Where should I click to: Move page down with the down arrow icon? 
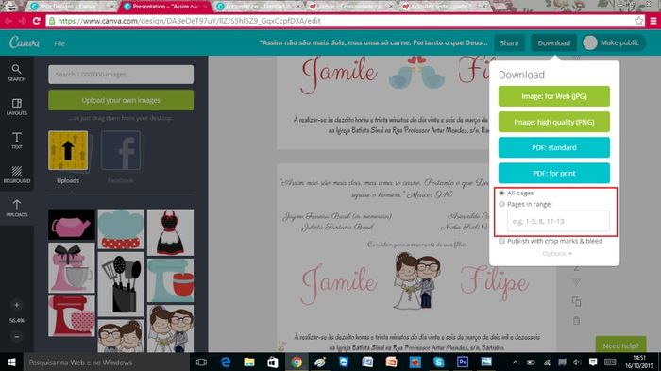point(576,282)
